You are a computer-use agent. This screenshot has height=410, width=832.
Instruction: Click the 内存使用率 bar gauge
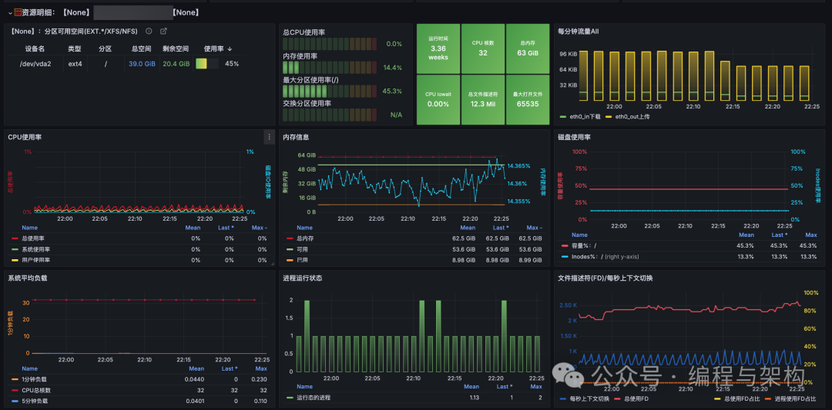click(x=330, y=68)
